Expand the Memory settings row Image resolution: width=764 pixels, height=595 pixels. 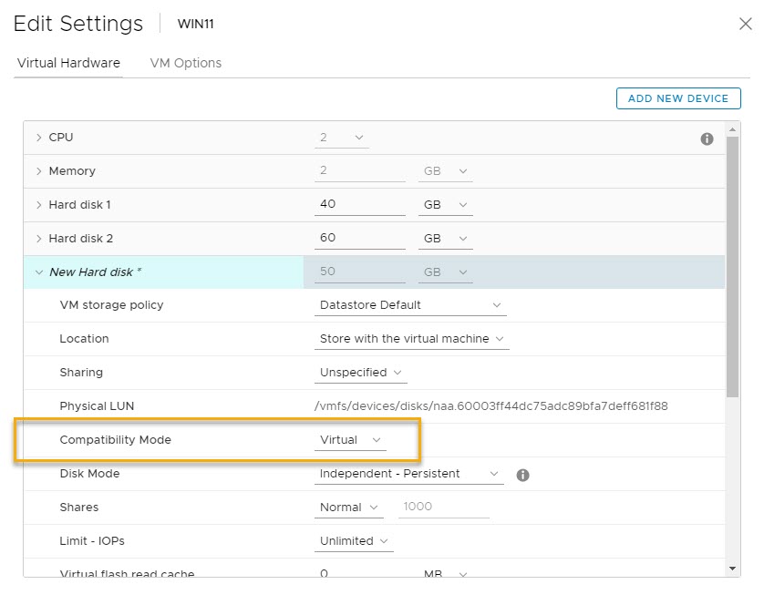pos(39,171)
